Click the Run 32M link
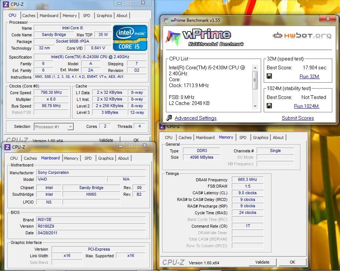340x271 pixels. 309,76
